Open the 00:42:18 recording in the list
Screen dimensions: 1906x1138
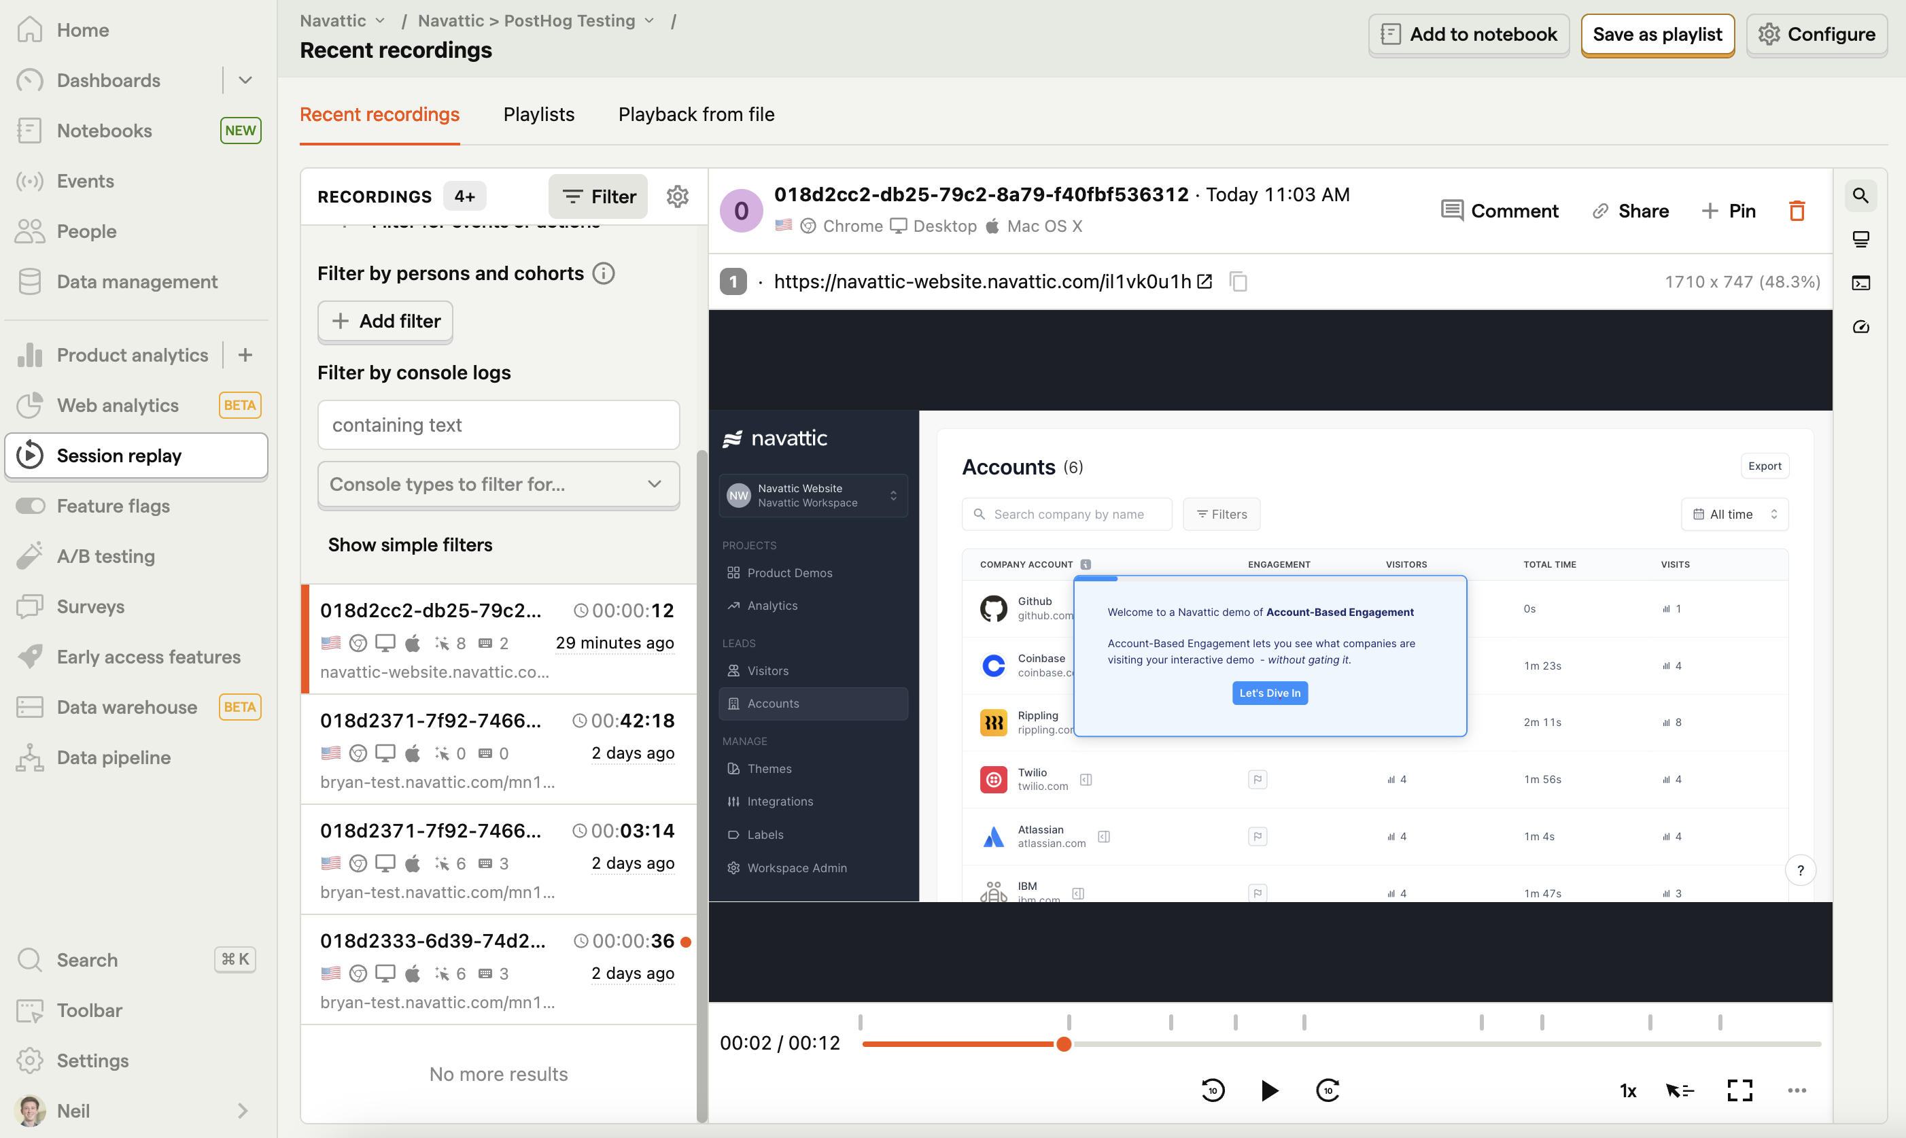(x=498, y=750)
